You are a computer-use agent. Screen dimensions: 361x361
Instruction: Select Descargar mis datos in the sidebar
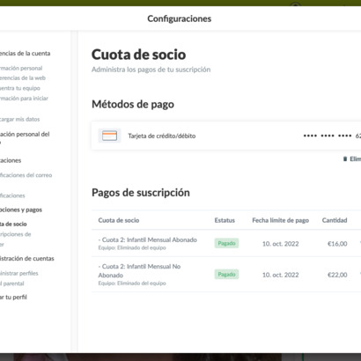(x=19, y=119)
